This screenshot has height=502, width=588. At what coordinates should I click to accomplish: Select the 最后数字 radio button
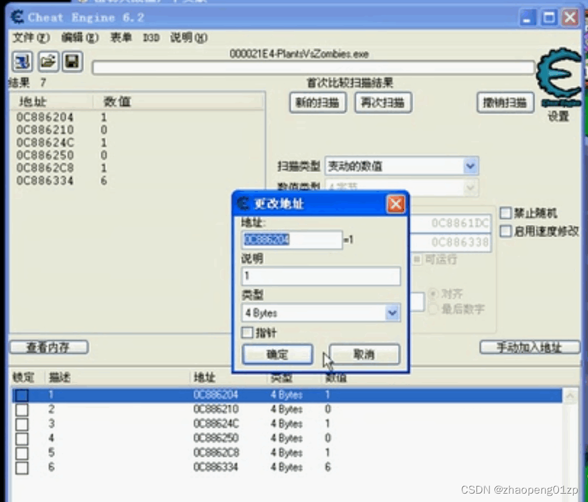433,309
